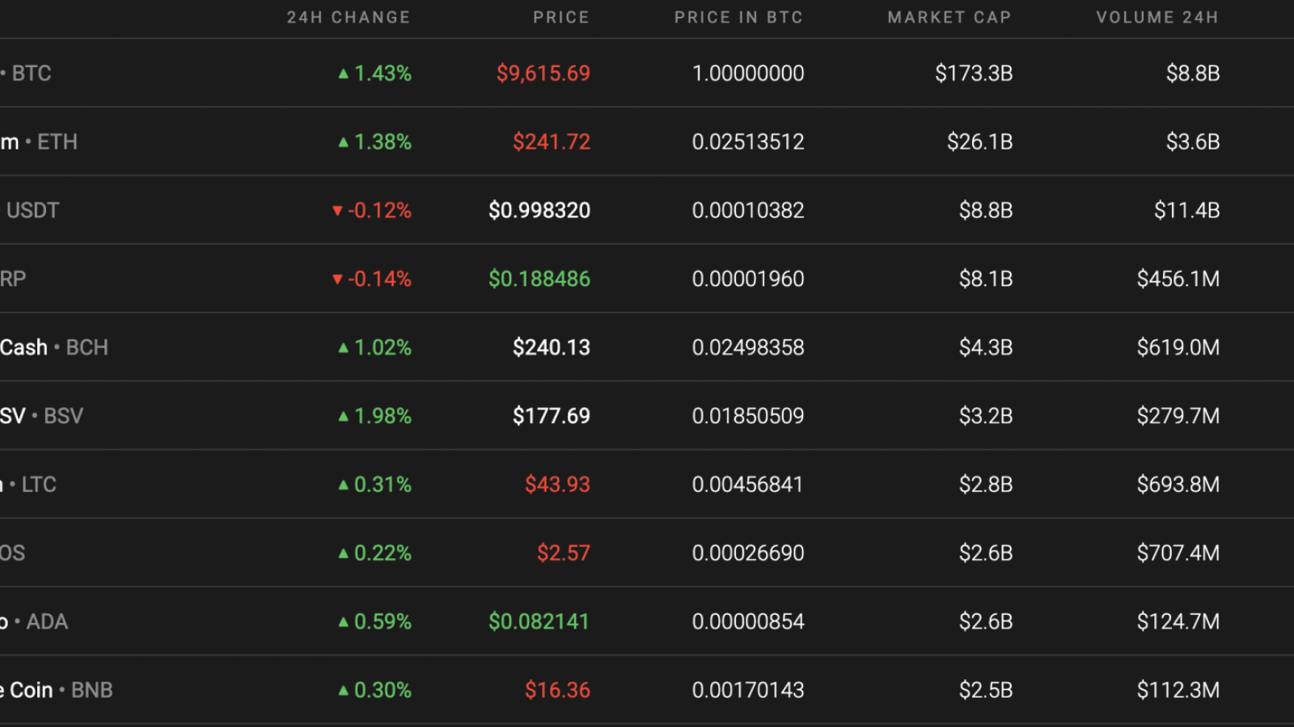The width and height of the screenshot is (1294, 727).
Task: Click the 0.00456841 BTC price value
Action: pyautogui.click(x=748, y=485)
